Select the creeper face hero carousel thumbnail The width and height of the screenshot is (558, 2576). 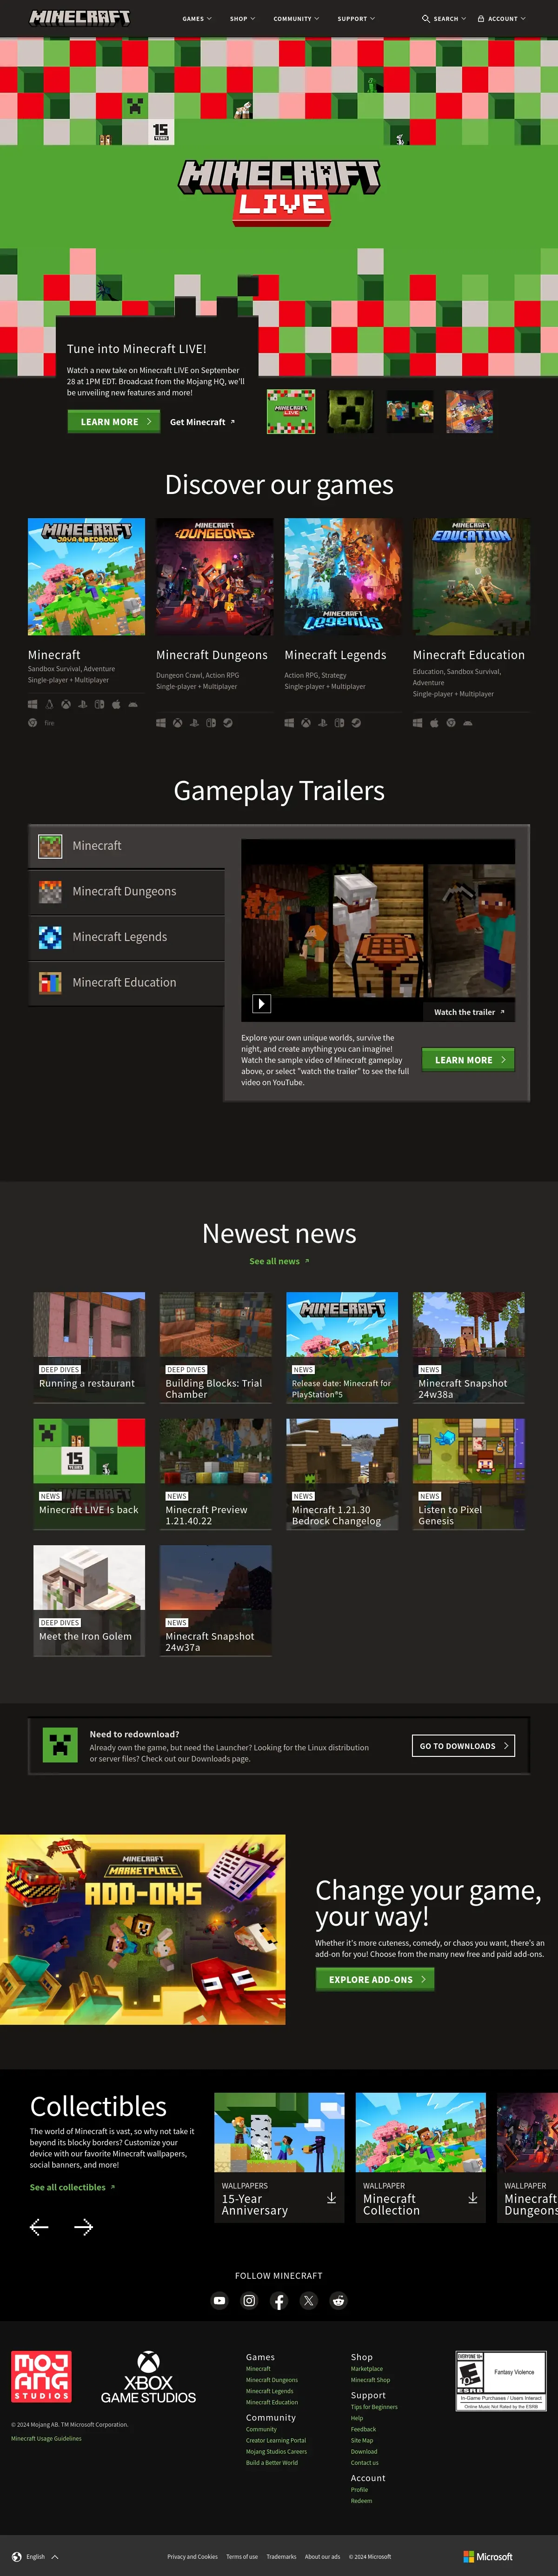[351, 411]
